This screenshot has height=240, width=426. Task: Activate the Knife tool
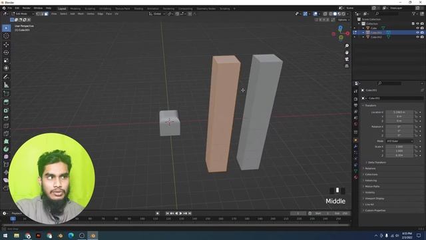tap(6, 133)
